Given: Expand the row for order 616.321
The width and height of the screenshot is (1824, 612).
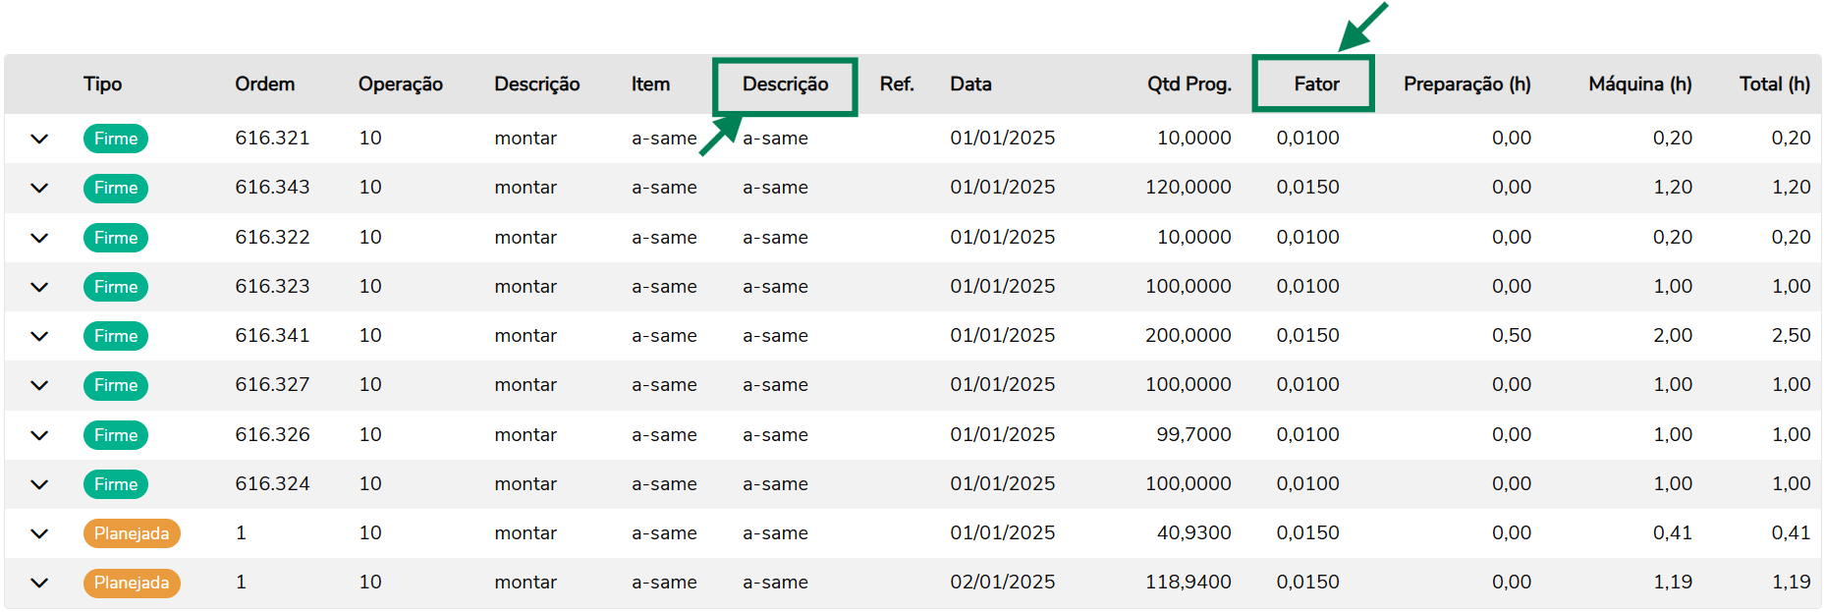Looking at the screenshot, I should pos(39,139).
